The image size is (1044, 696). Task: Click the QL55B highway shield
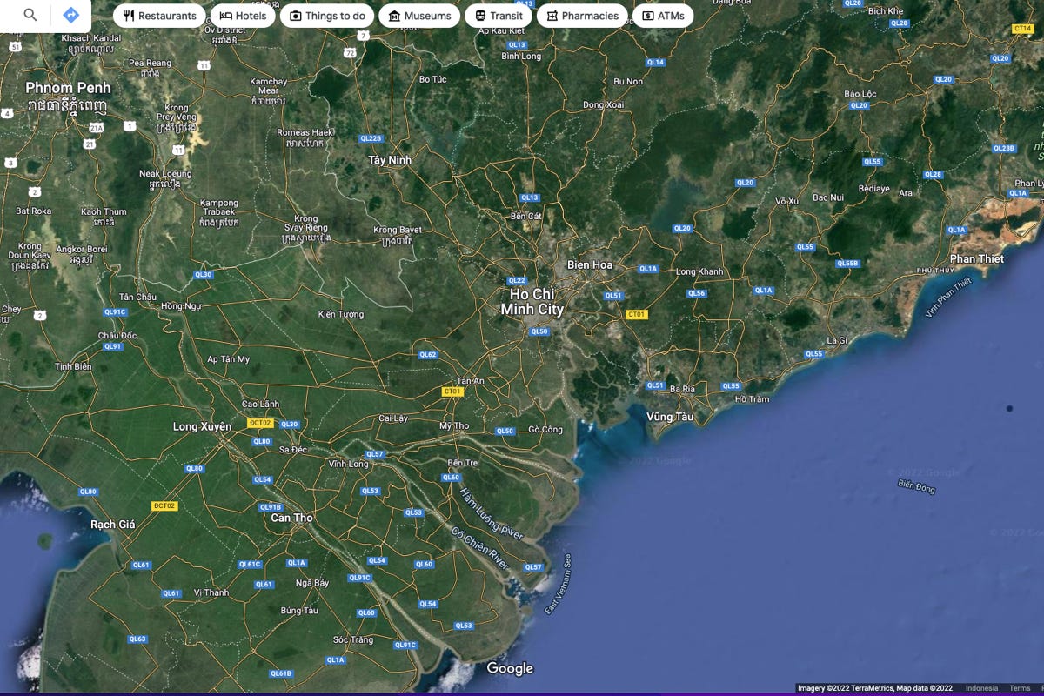point(848,263)
